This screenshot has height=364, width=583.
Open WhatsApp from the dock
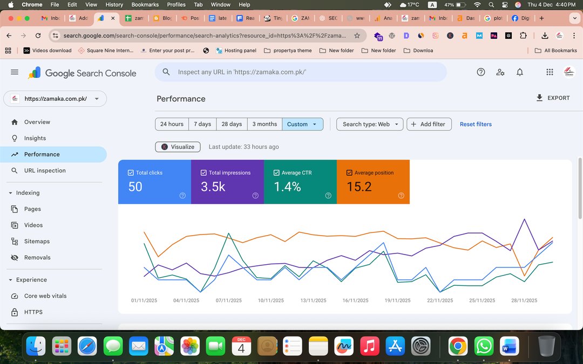pos(484,346)
